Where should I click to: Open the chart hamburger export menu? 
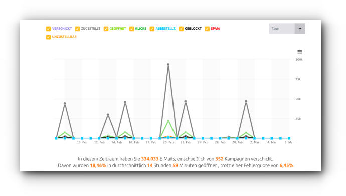(x=300, y=52)
